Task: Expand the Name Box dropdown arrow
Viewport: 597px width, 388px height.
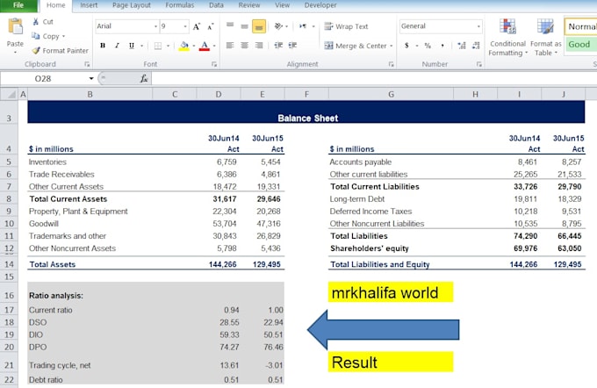Action: pos(91,78)
